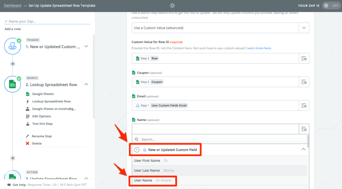Click the Lookup Spreadsheet Row step icon
Image resolution: width=342 pixels, height=189 pixels.
(13, 84)
